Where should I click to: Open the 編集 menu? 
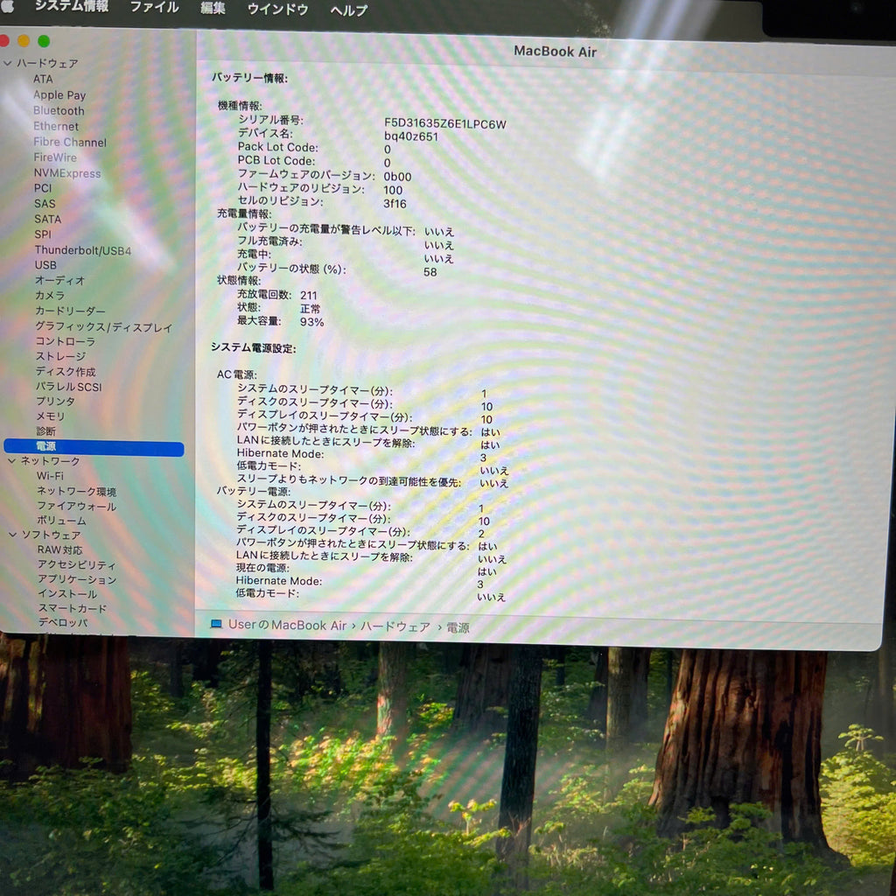pyautogui.click(x=213, y=8)
